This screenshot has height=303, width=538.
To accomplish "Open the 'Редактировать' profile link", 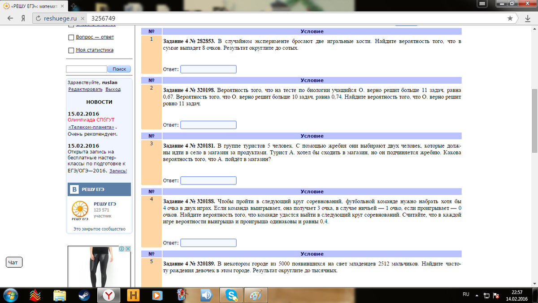I will coord(85,90).
